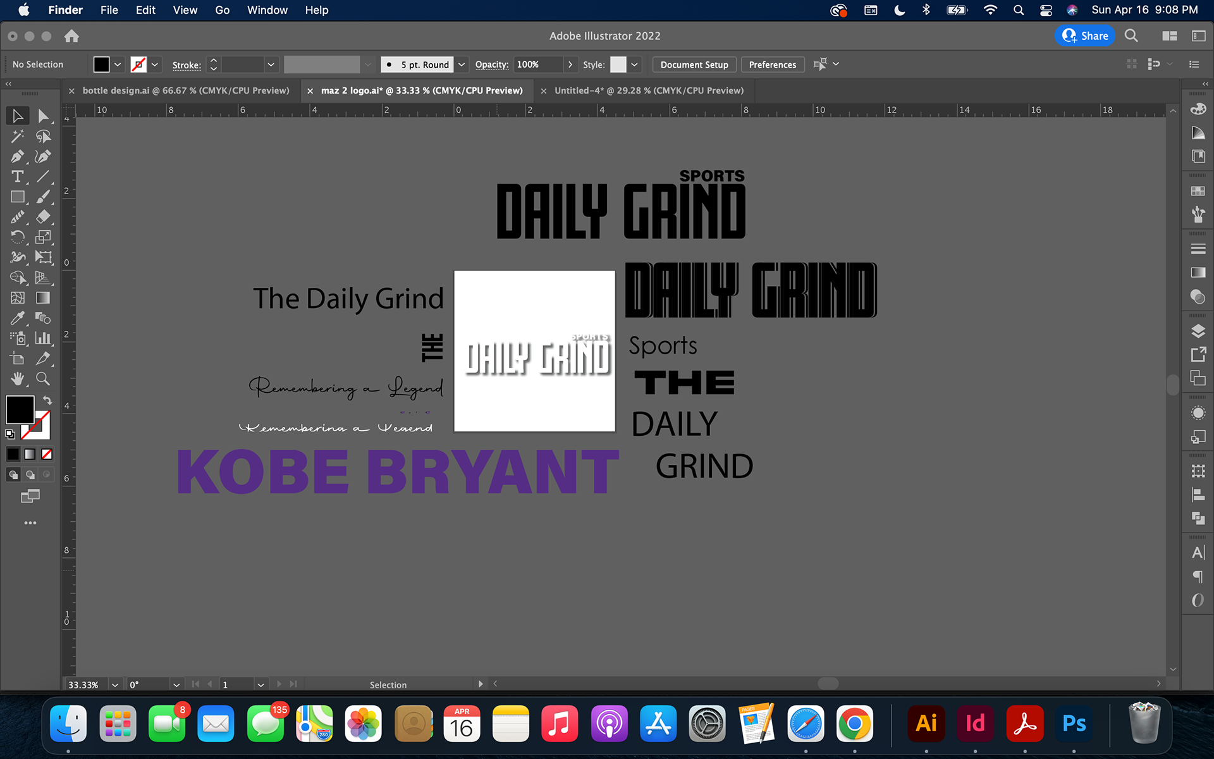Choose the Magic Wand tool
The width and height of the screenshot is (1214, 759).
(x=18, y=136)
